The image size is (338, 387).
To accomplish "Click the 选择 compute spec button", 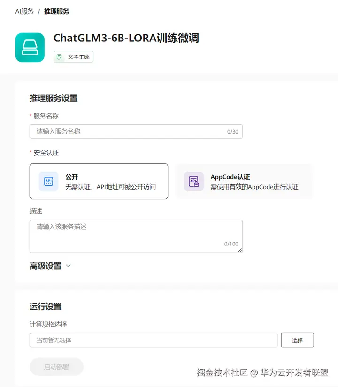I will tap(297, 340).
